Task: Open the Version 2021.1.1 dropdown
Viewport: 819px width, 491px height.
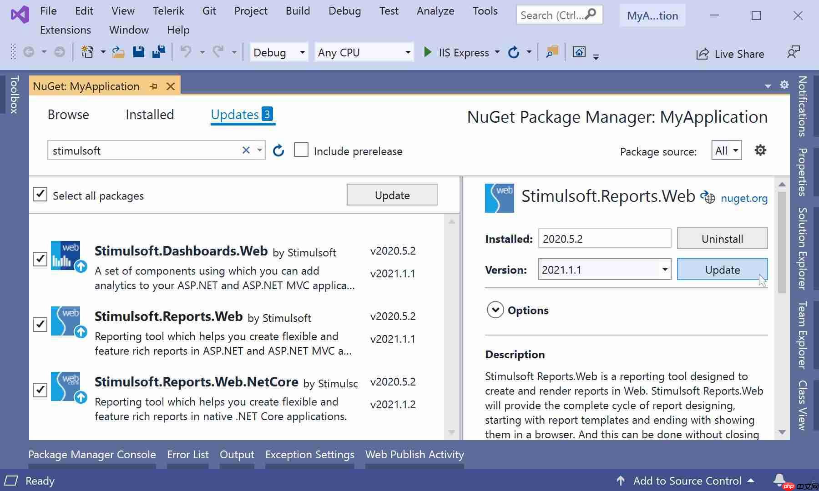Action: [664, 270]
